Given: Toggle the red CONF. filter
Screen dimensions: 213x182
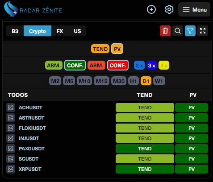Looking at the screenshot, I should pyautogui.click(x=118, y=65).
